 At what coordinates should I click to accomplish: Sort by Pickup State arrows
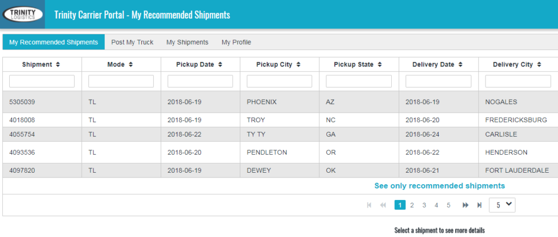(380, 65)
